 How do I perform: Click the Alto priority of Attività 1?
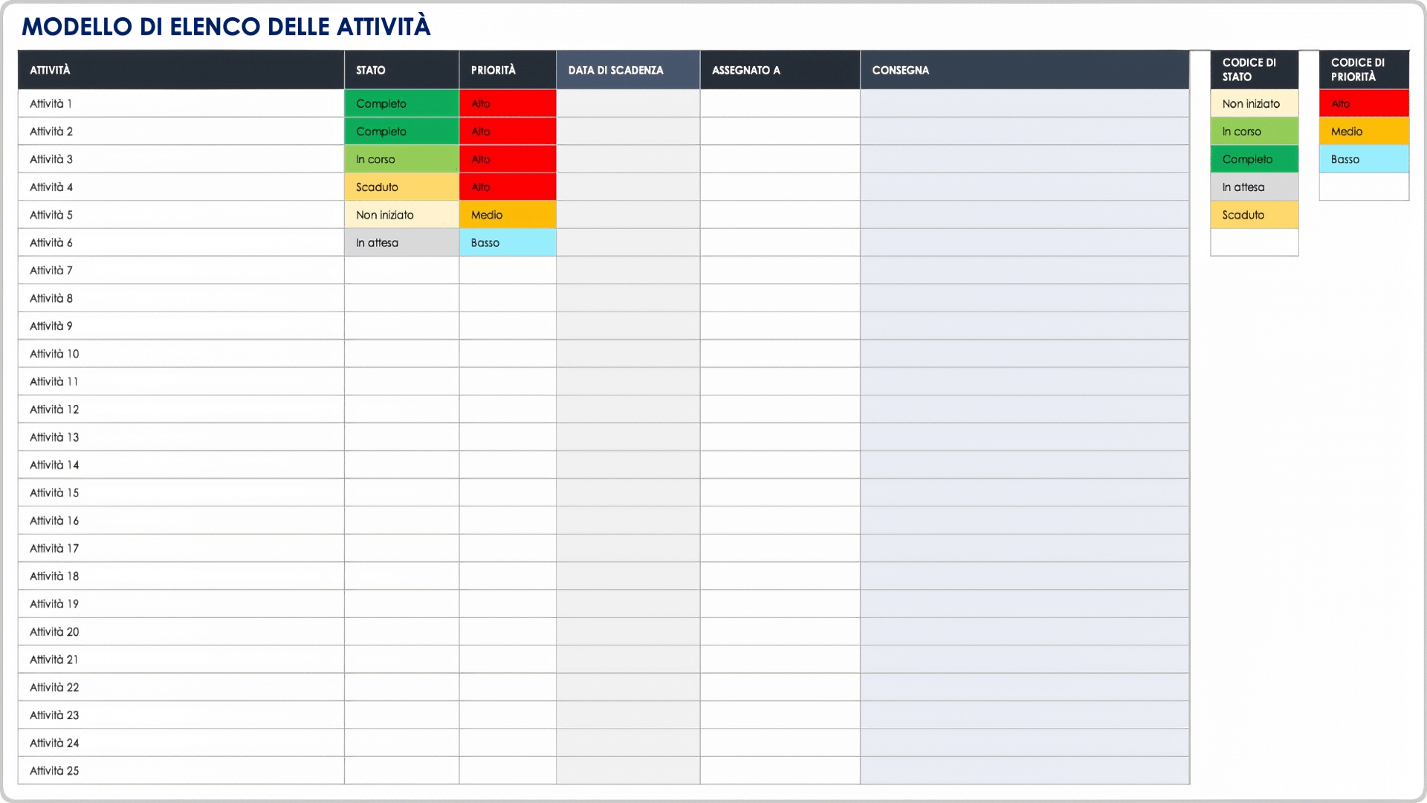[x=508, y=103]
